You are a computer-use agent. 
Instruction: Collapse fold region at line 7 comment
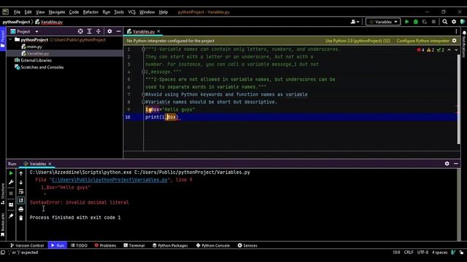pos(143,95)
